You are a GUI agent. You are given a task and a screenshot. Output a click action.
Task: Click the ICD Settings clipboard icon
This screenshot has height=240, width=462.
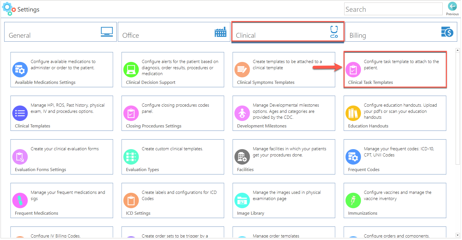[x=131, y=200]
